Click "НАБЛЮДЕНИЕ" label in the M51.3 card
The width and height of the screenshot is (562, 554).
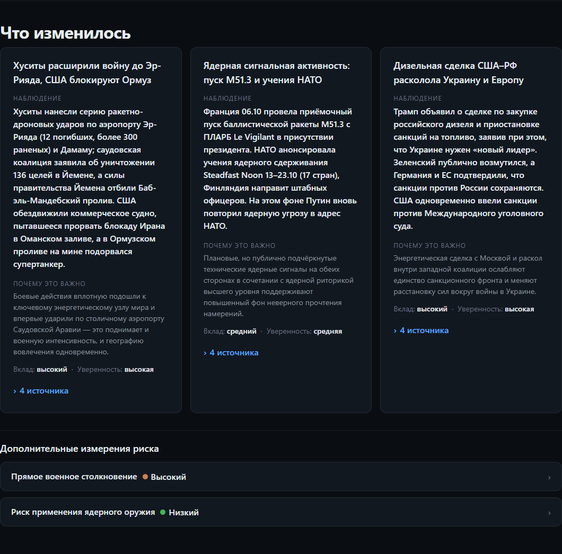pos(227,99)
